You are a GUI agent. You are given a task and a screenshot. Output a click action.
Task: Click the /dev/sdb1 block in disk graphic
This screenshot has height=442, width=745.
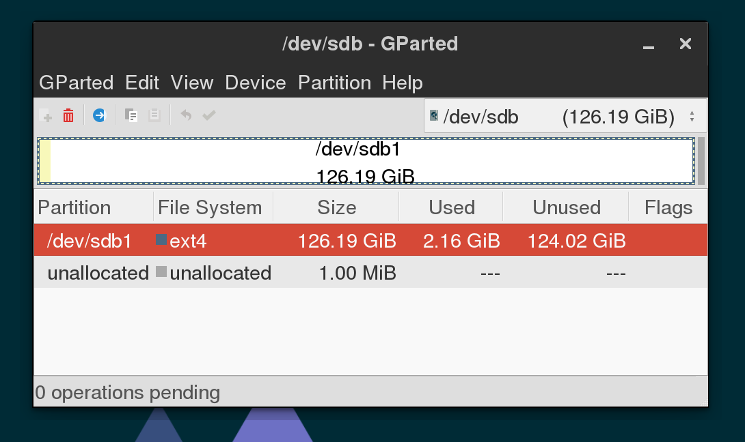366,161
